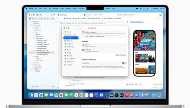
Task: Select Apple Accounts in Settings sidebar
Action: 71,35
